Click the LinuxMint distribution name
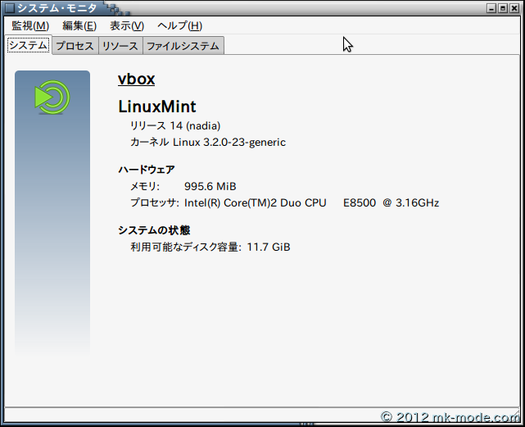The image size is (525, 427). click(x=157, y=107)
